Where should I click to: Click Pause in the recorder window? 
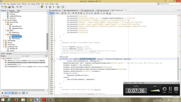[170, 90]
